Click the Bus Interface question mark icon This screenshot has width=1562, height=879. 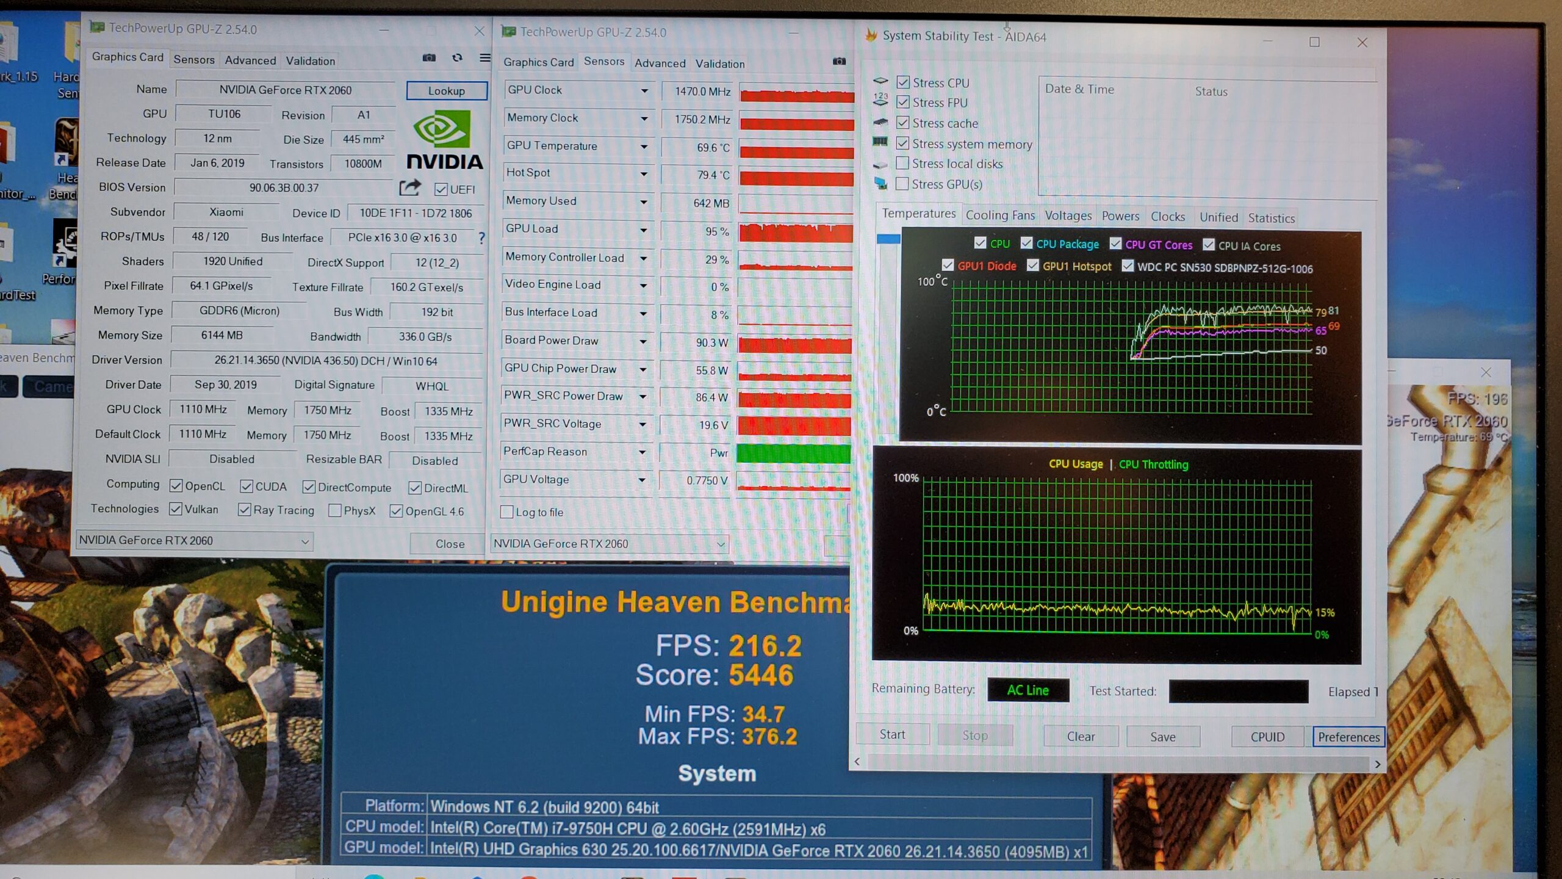pyautogui.click(x=481, y=237)
